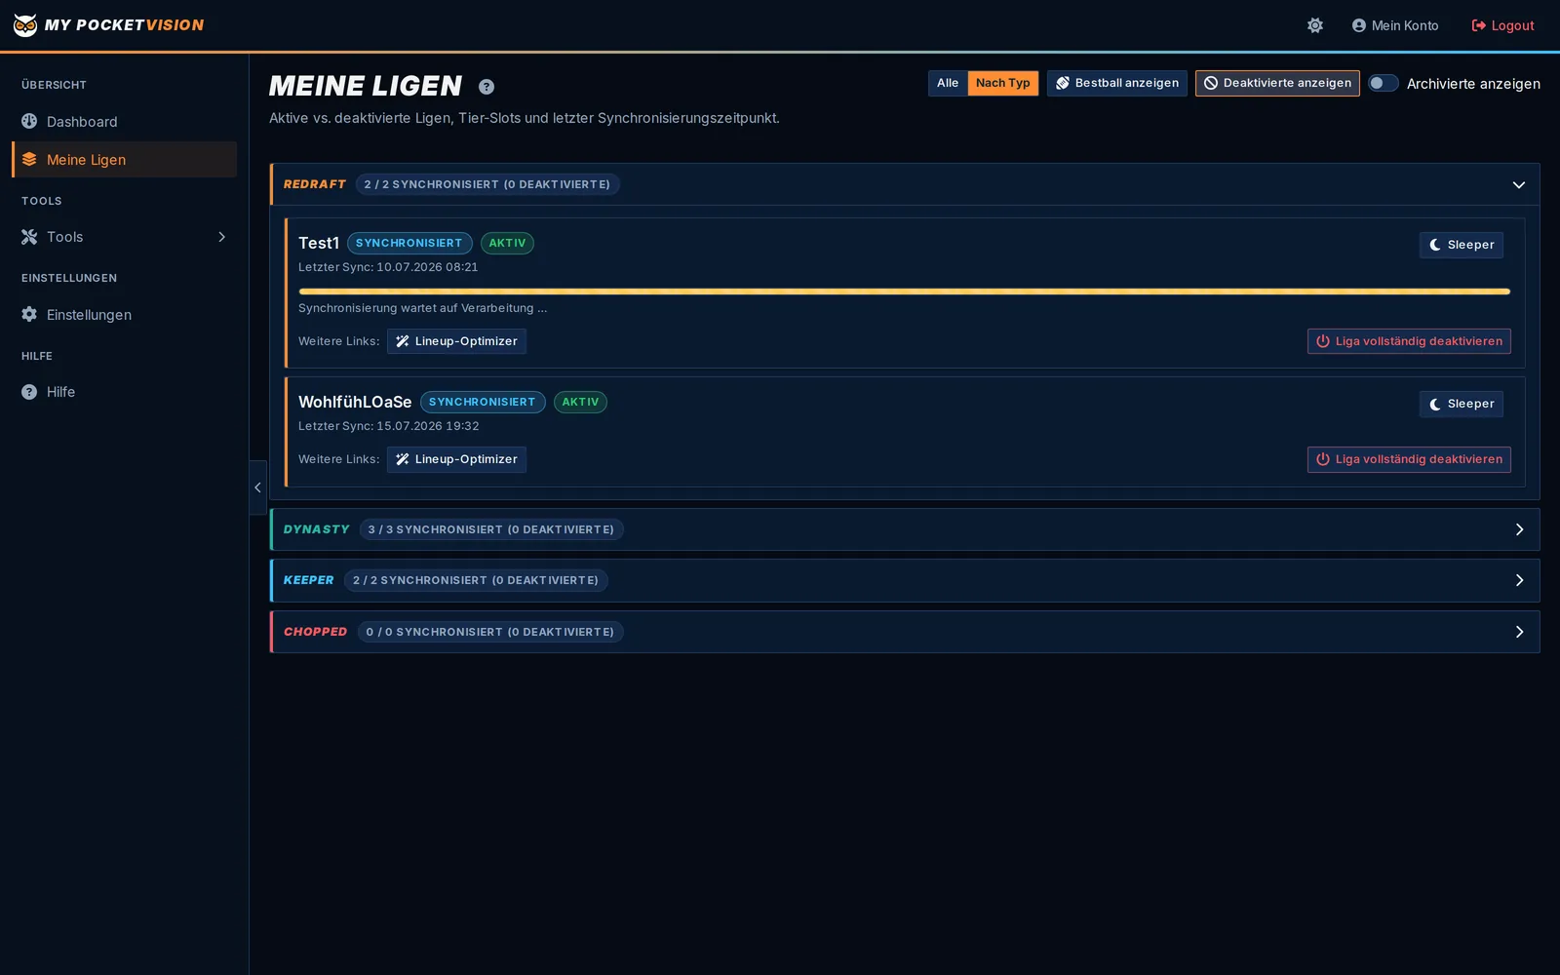Expand the Dynasty section chevron
The height and width of the screenshot is (975, 1560).
coord(1519,529)
